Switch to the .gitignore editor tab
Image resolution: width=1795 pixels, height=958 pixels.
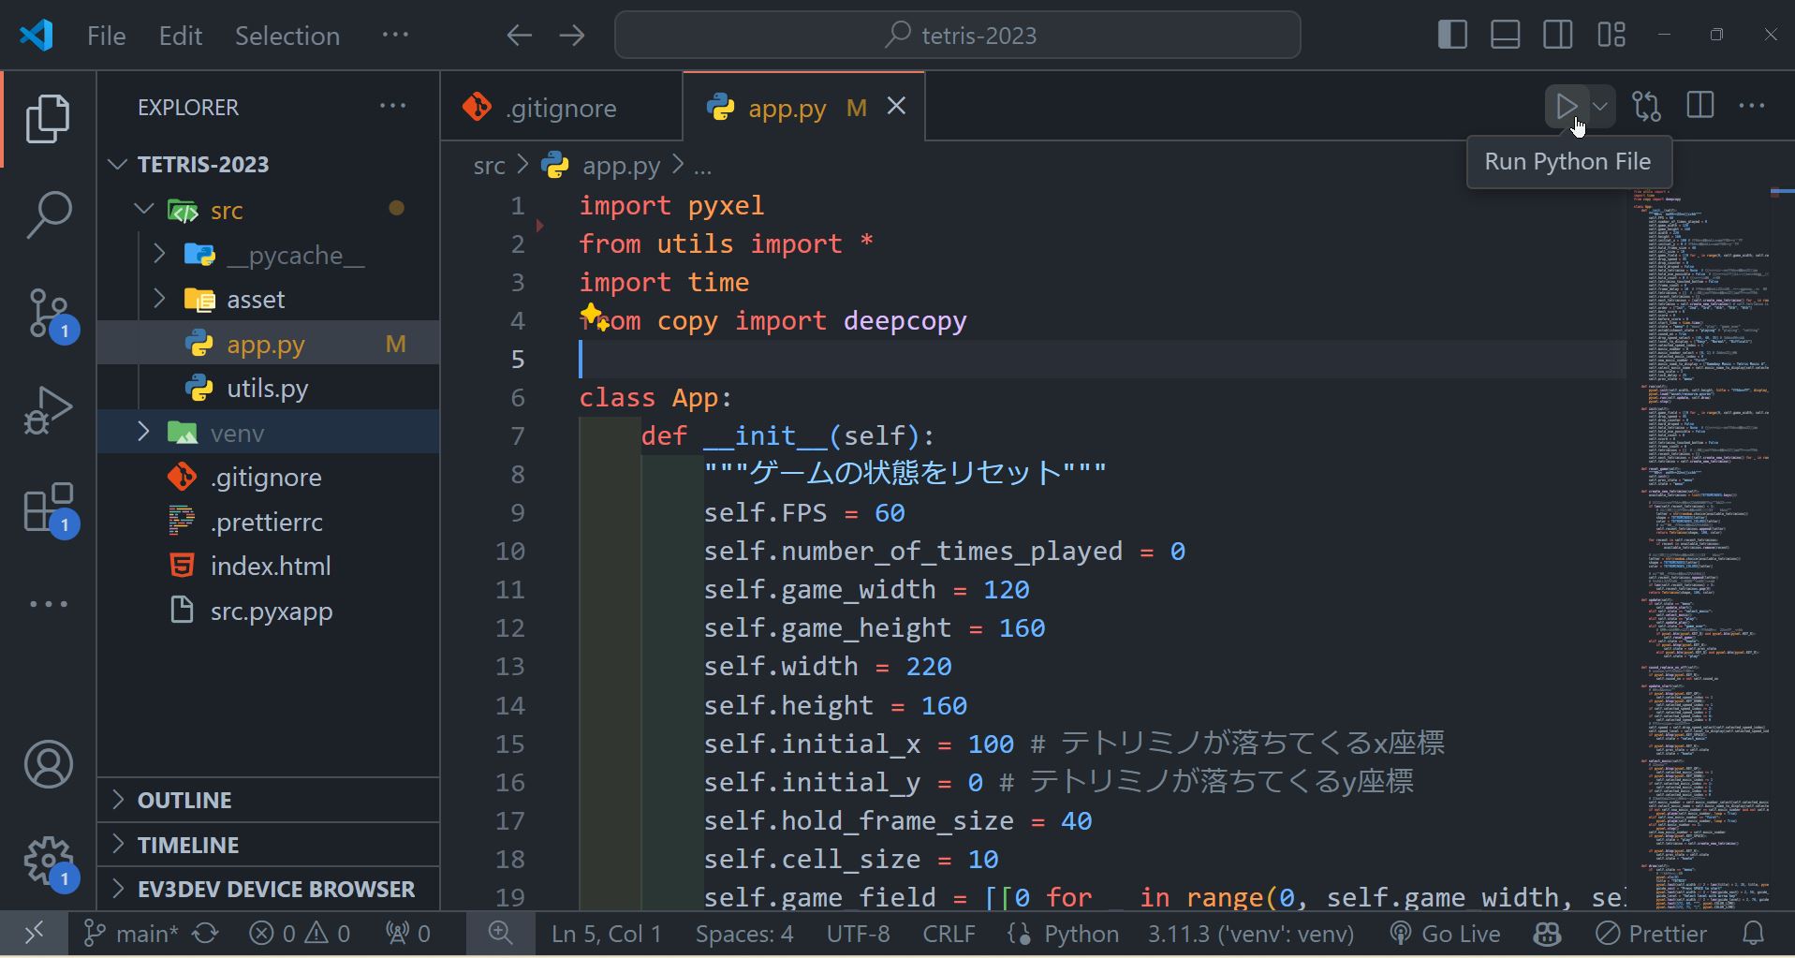562,108
